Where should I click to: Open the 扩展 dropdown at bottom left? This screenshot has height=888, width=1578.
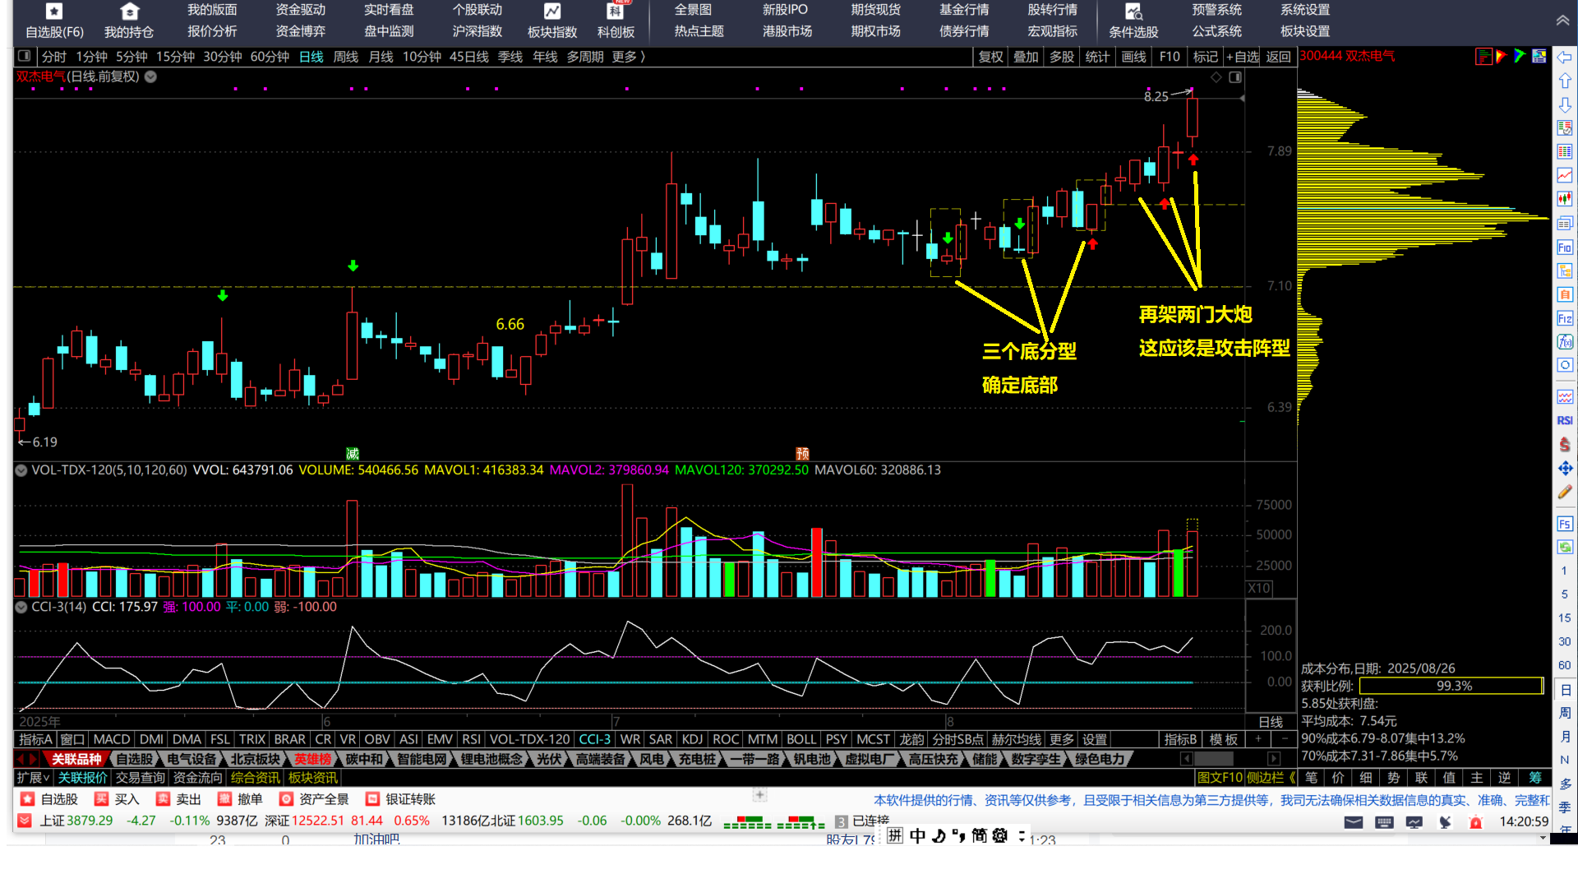click(x=33, y=777)
